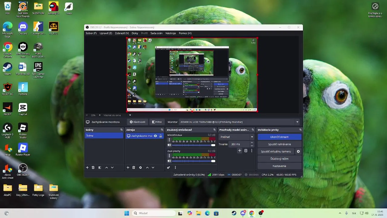This screenshot has width=387, height=218.
Task: Open Monitor selection dropdown ZOWIE XL LCD
Action: pyautogui.click(x=239, y=122)
